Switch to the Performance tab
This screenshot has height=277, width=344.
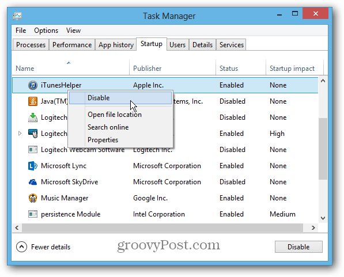click(72, 45)
